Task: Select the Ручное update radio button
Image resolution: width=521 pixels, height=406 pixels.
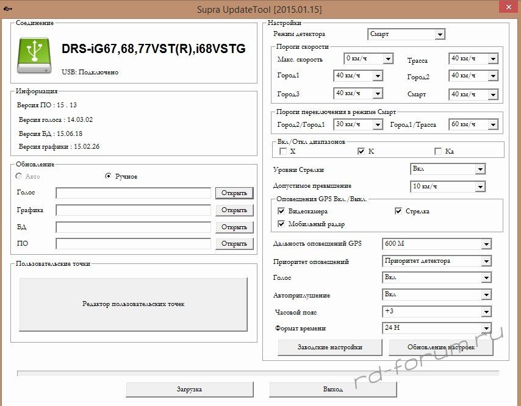Action: click(108, 176)
